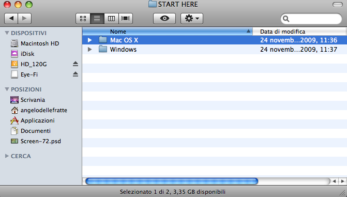The image size is (347, 197).
Task: Click the Applicazioni icon
Action: 14,120
